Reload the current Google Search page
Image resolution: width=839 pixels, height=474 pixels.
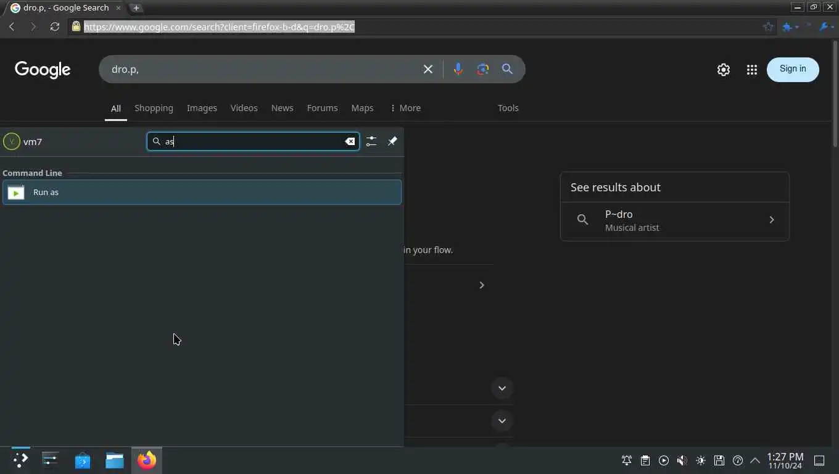(x=55, y=27)
